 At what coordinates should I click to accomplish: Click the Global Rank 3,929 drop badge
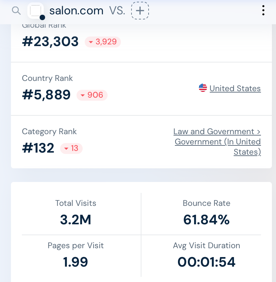pos(103,42)
